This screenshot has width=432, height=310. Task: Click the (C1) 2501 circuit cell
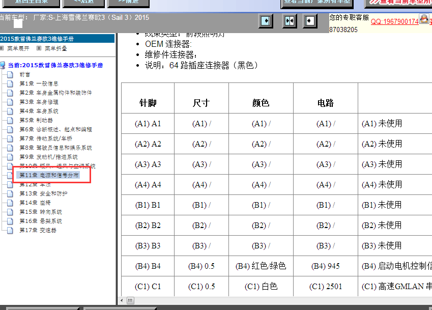tap(325, 287)
